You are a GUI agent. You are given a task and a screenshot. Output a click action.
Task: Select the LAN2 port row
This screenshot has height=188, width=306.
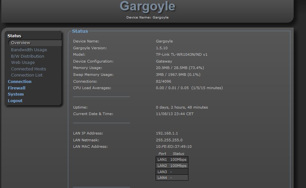pos(172,165)
